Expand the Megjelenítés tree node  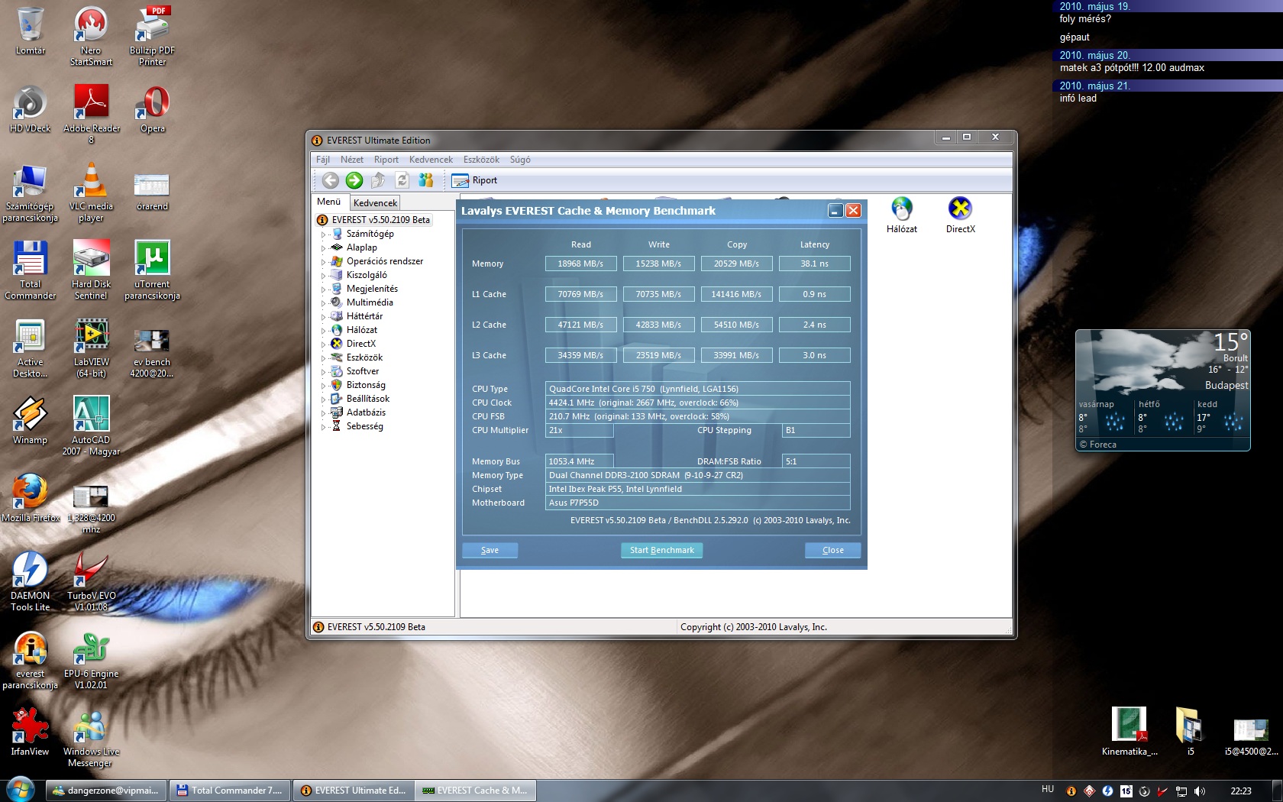point(323,289)
